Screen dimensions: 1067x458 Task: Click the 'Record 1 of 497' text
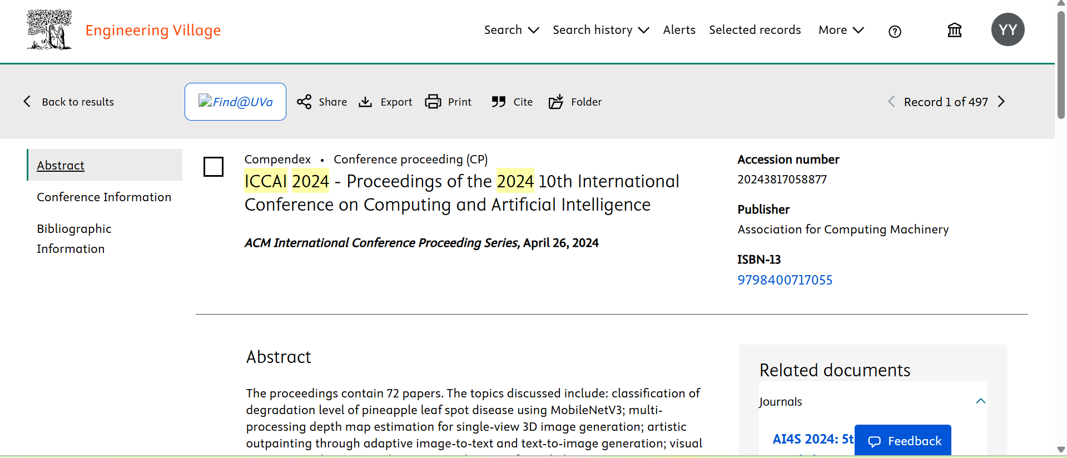click(946, 102)
